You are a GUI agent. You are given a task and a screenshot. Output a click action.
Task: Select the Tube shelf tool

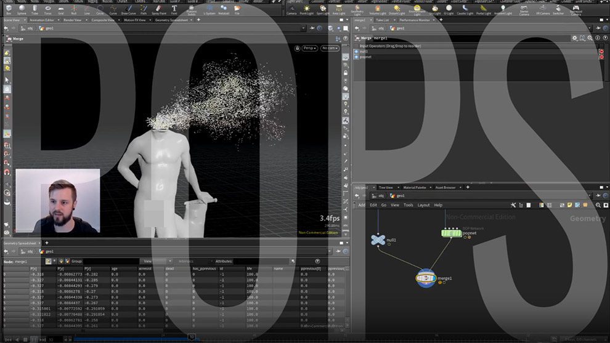(x=35, y=9)
